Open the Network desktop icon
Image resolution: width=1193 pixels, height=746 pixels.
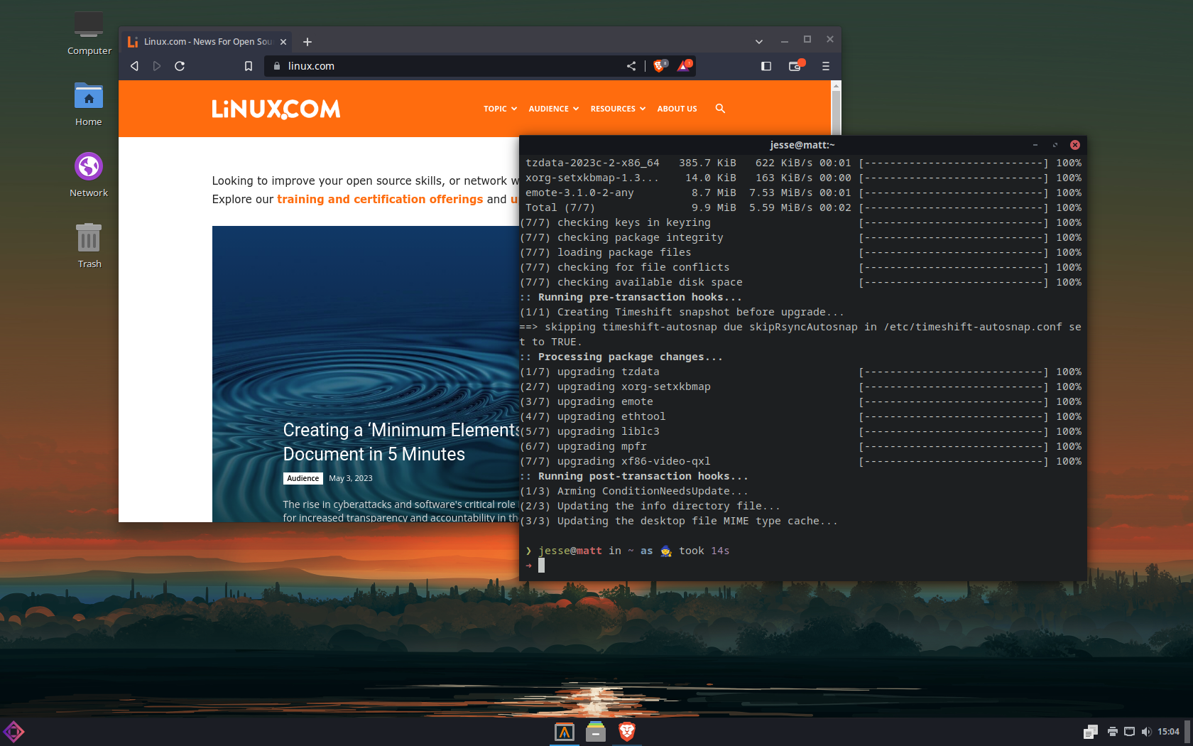tap(89, 175)
